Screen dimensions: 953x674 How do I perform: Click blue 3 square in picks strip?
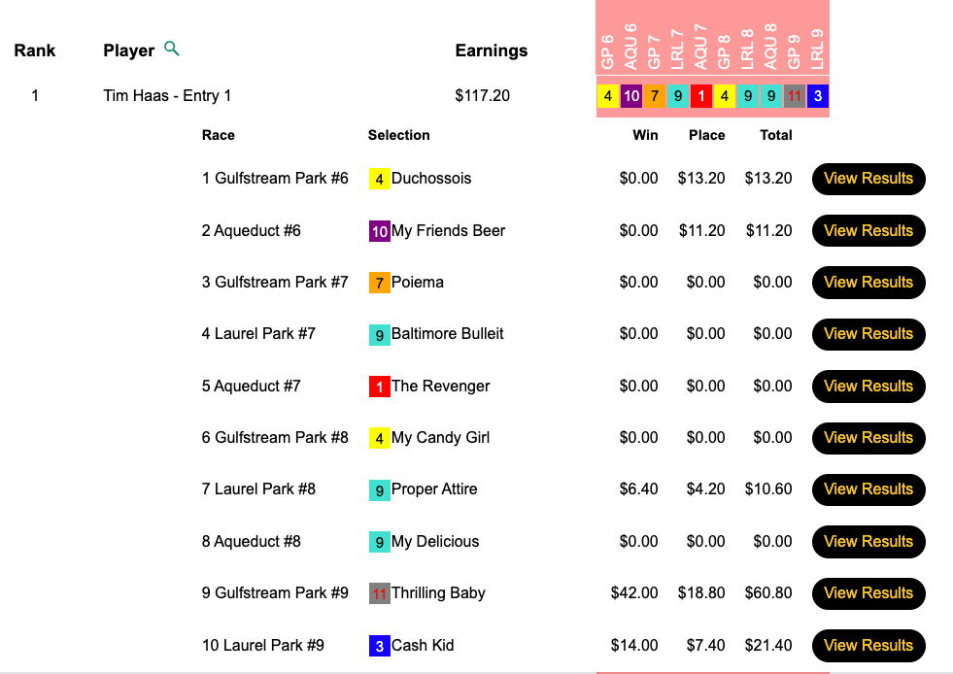coord(818,96)
